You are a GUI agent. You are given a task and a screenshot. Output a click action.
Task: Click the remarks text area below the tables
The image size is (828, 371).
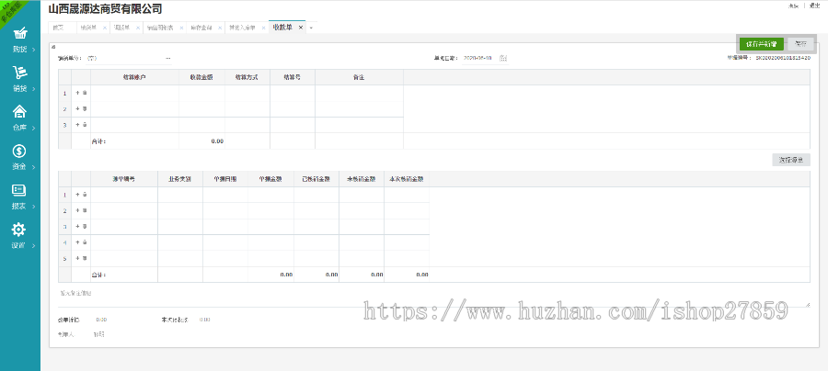[433, 297]
